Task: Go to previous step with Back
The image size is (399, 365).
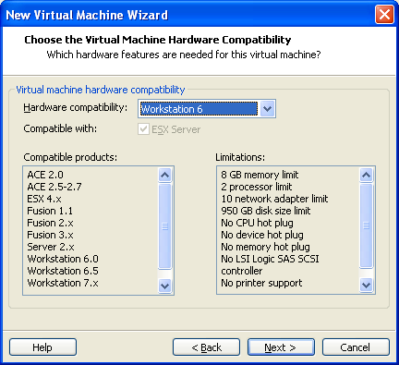Action: pos(206,347)
